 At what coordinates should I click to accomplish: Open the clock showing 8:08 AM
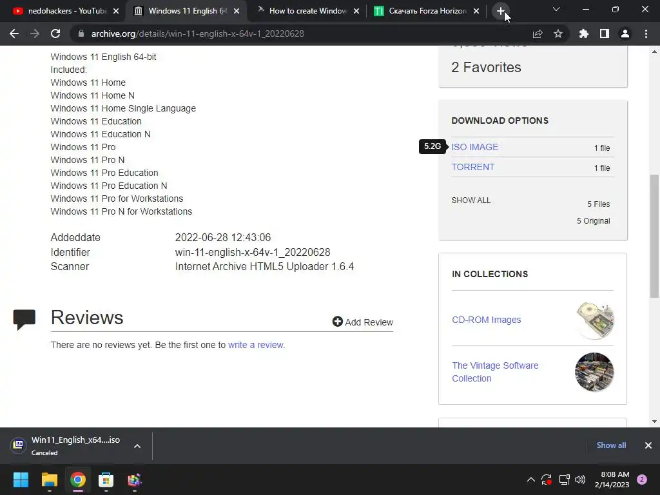[x=612, y=480]
